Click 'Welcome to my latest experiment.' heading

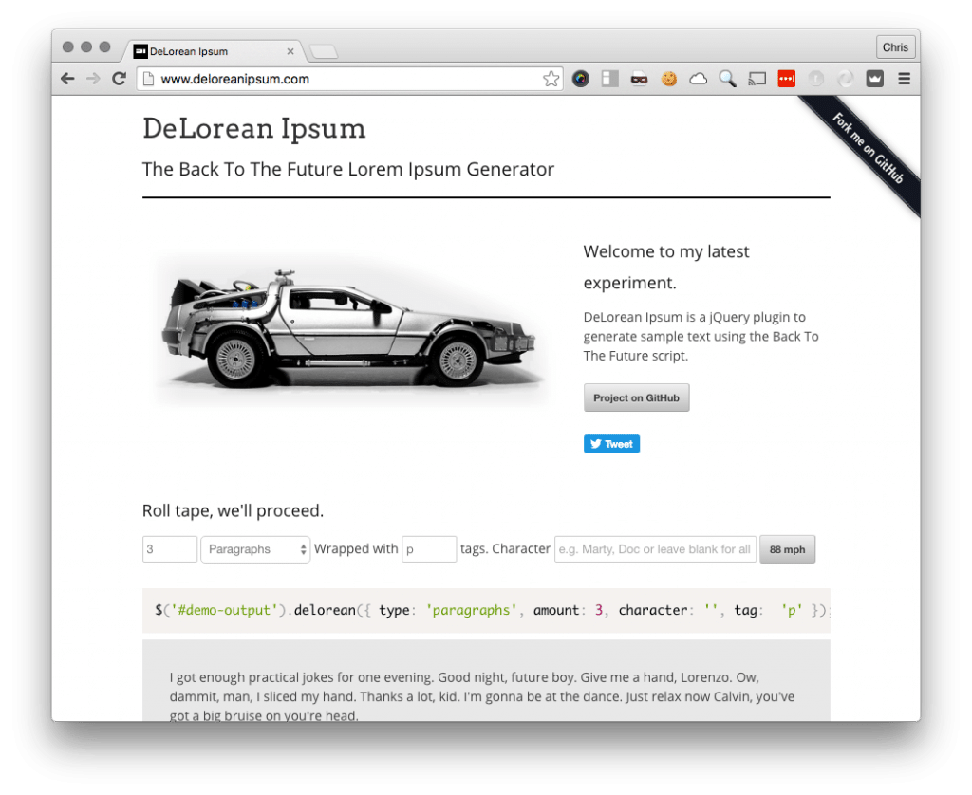[666, 268]
